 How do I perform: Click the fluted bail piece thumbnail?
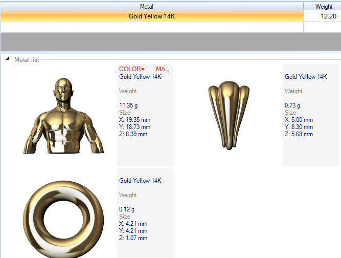229,115
